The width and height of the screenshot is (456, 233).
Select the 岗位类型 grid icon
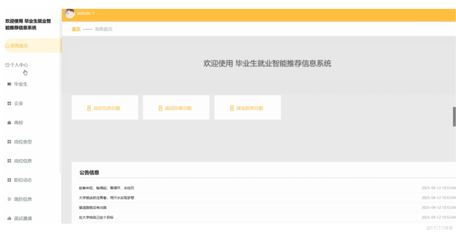[x=10, y=142]
